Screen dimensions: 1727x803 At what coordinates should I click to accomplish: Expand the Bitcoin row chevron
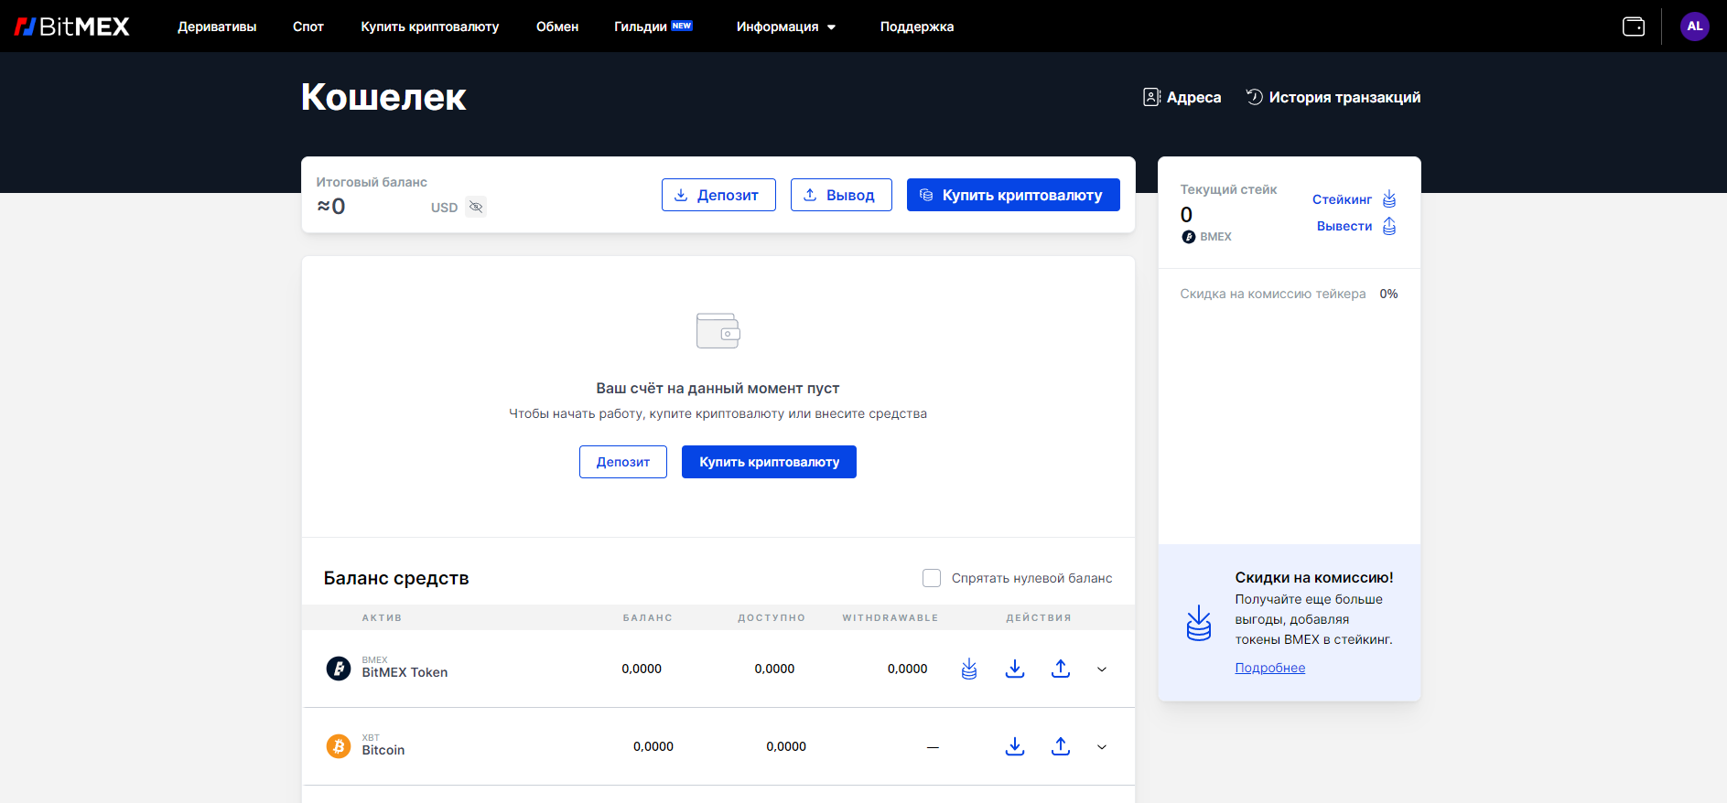point(1102,747)
